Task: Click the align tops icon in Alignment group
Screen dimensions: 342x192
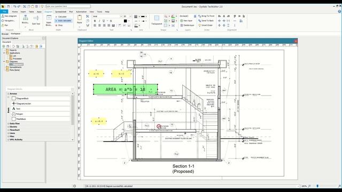Action: tap(235, 16)
